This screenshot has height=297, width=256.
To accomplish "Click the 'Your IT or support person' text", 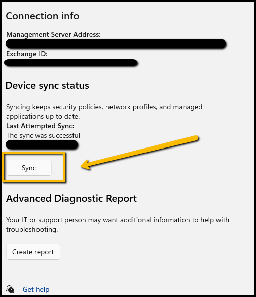I will point(118,225).
